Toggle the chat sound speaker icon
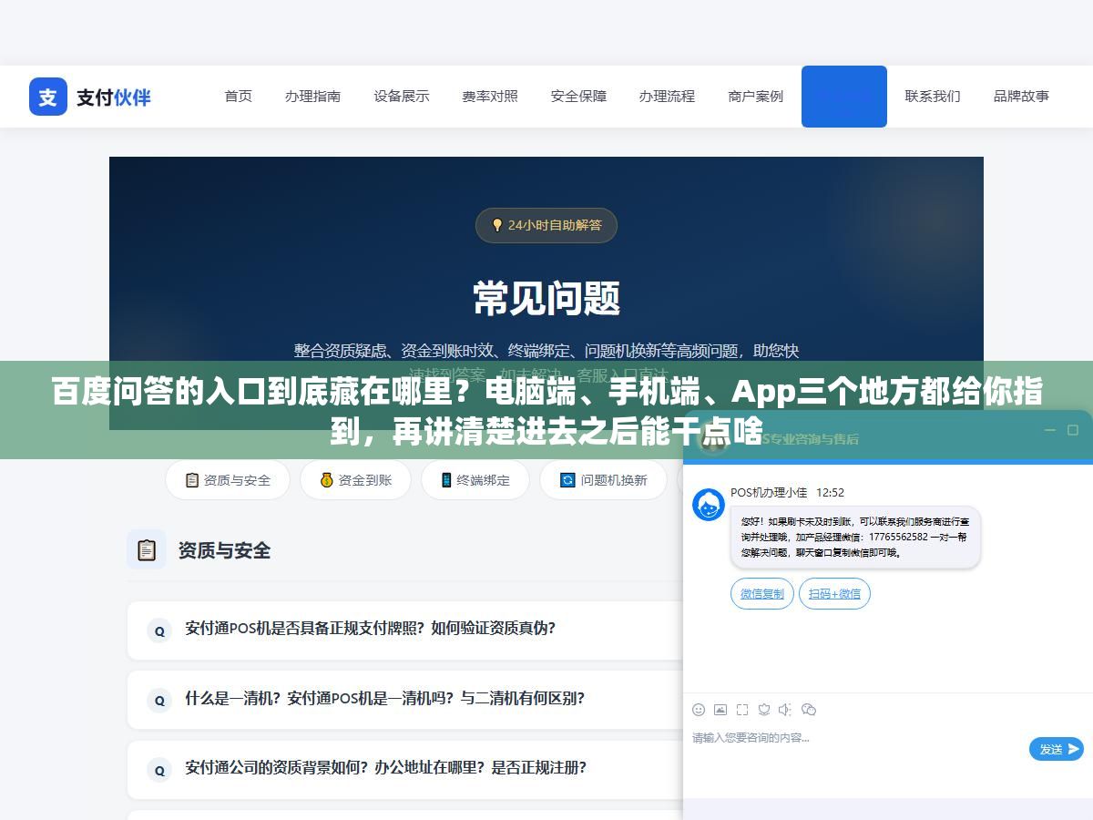The height and width of the screenshot is (820, 1093). click(x=785, y=710)
